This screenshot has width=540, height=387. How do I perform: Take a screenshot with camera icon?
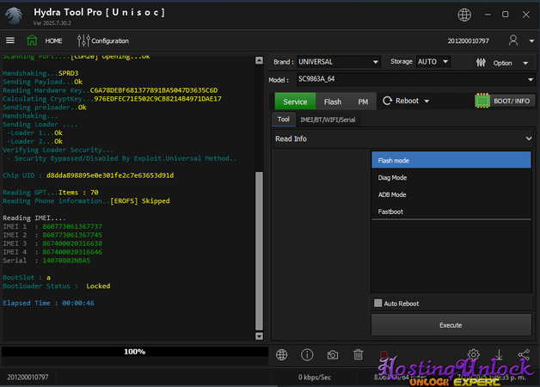333,354
